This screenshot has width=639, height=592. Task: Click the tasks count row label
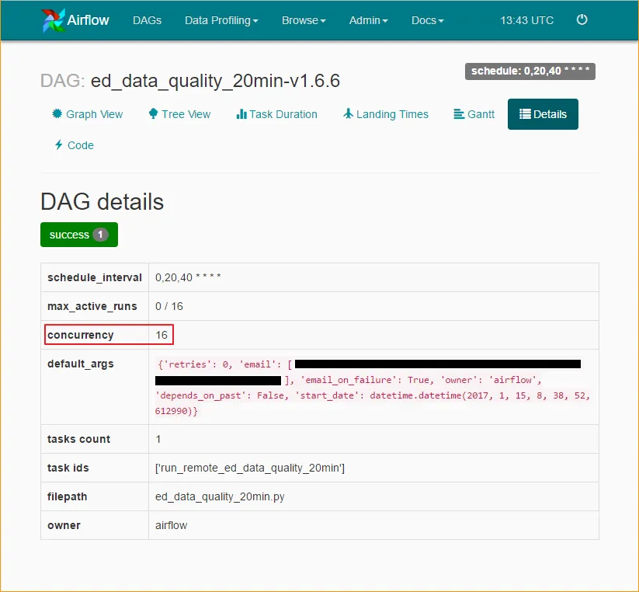point(78,439)
